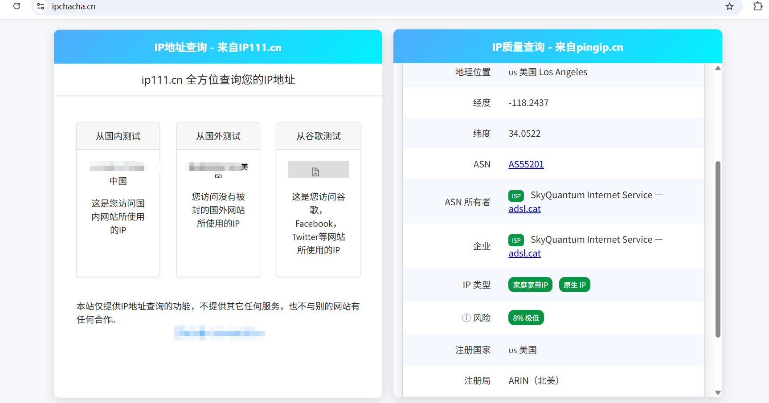Click the blurred IP in 从国内测试 card
Viewport: 769px width, 403px height.
pos(117,167)
